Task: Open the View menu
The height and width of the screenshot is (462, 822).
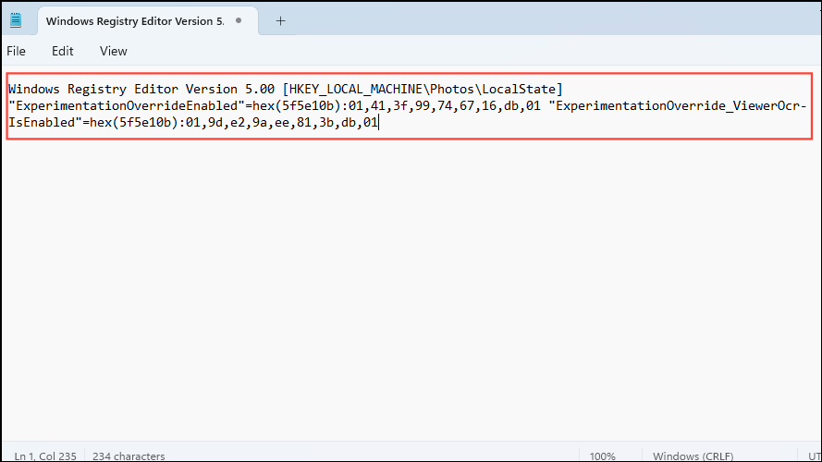Action: pyautogui.click(x=114, y=51)
